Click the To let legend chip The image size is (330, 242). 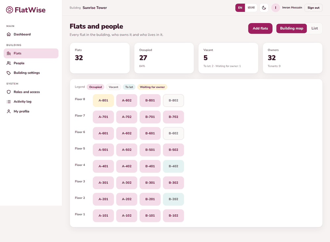129,87
